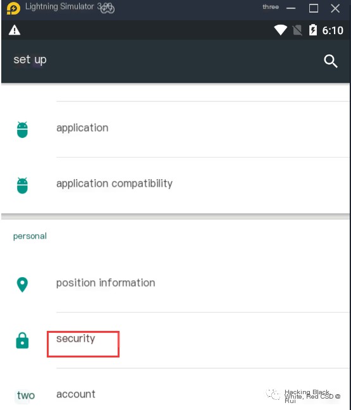Tap the location pin icon

click(22, 285)
